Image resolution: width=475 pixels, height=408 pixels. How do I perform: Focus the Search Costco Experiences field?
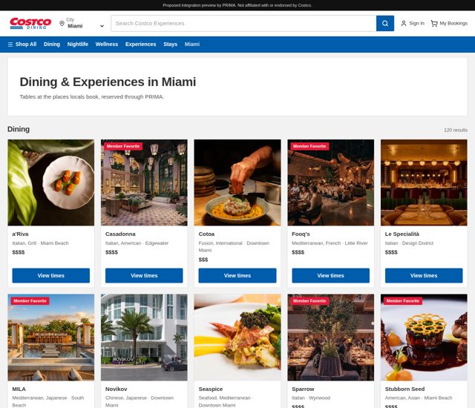(x=243, y=23)
